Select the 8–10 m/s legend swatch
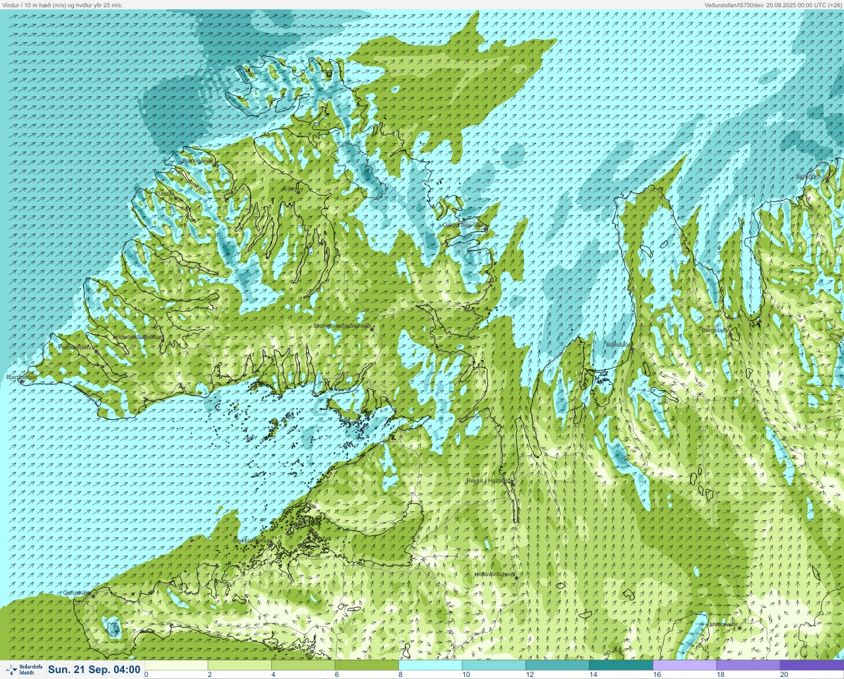Image resolution: width=844 pixels, height=679 pixels. pos(431,665)
